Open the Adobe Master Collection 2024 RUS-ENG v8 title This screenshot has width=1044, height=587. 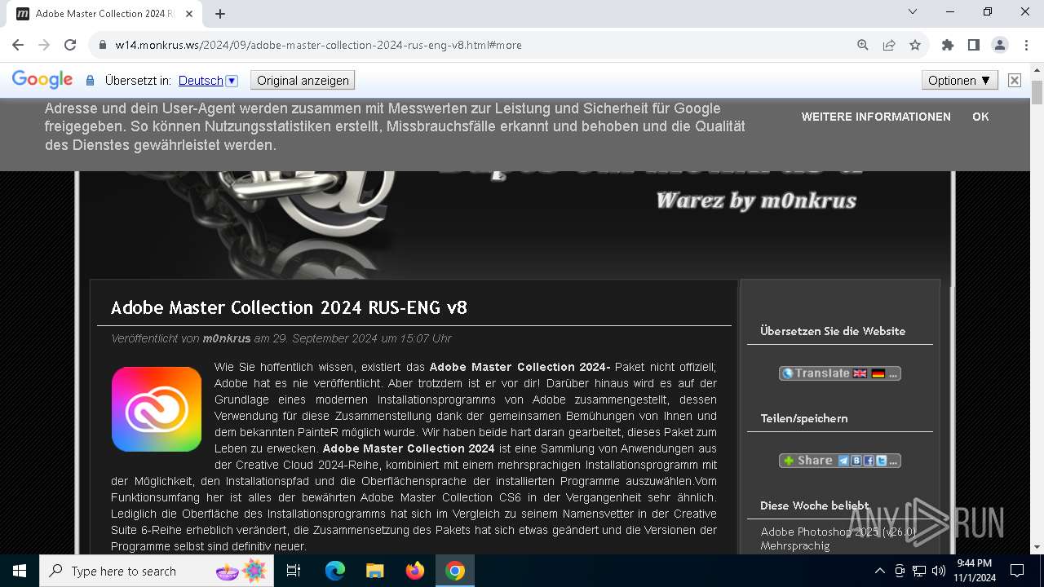point(289,307)
